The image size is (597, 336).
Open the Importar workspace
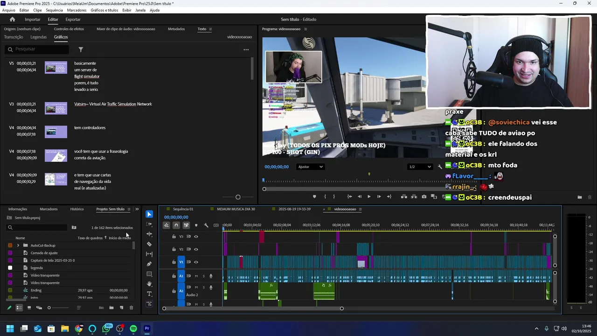[x=33, y=19]
